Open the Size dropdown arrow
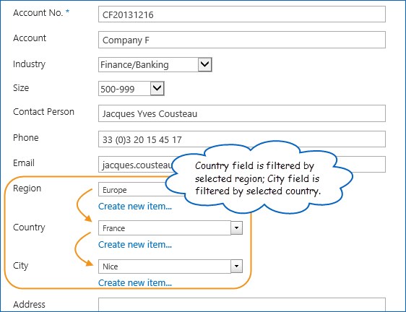 [157, 89]
